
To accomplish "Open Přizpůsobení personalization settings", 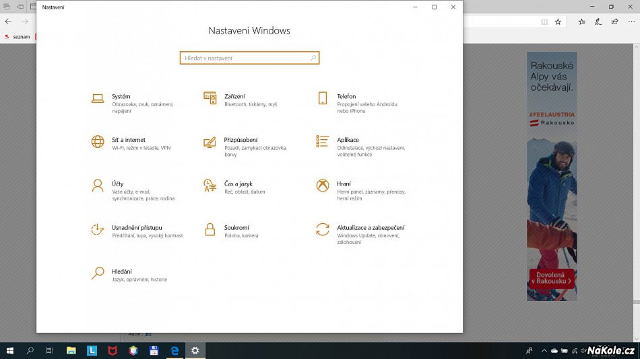I will (x=246, y=147).
